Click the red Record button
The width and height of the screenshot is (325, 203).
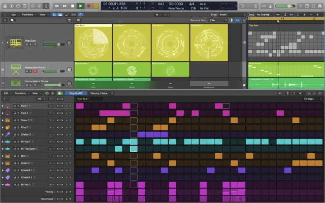tap(88, 6)
